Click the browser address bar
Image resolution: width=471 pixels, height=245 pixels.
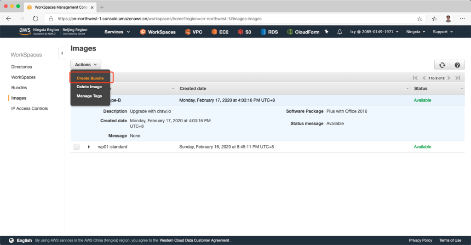tap(230, 19)
